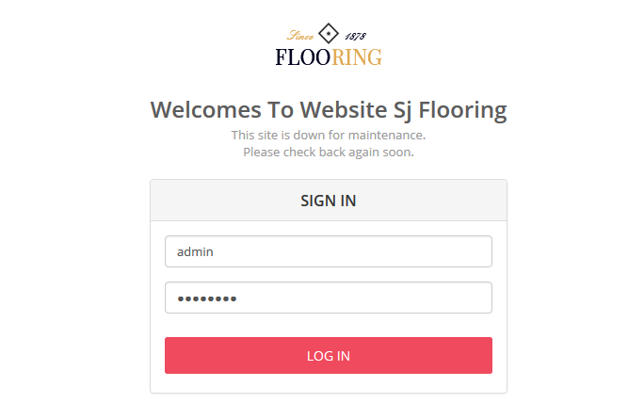Click the "Please check back again soon." message

pyautogui.click(x=329, y=153)
